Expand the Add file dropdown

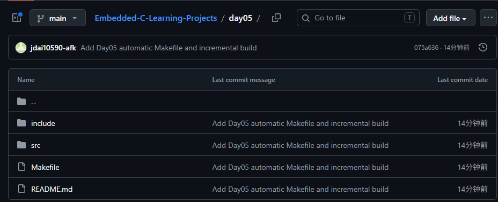(x=450, y=18)
